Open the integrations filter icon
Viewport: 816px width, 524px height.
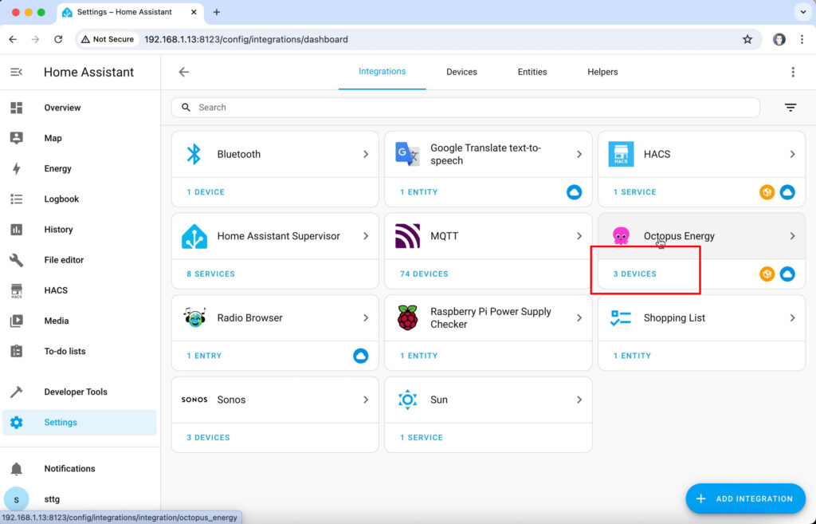(x=790, y=108)
